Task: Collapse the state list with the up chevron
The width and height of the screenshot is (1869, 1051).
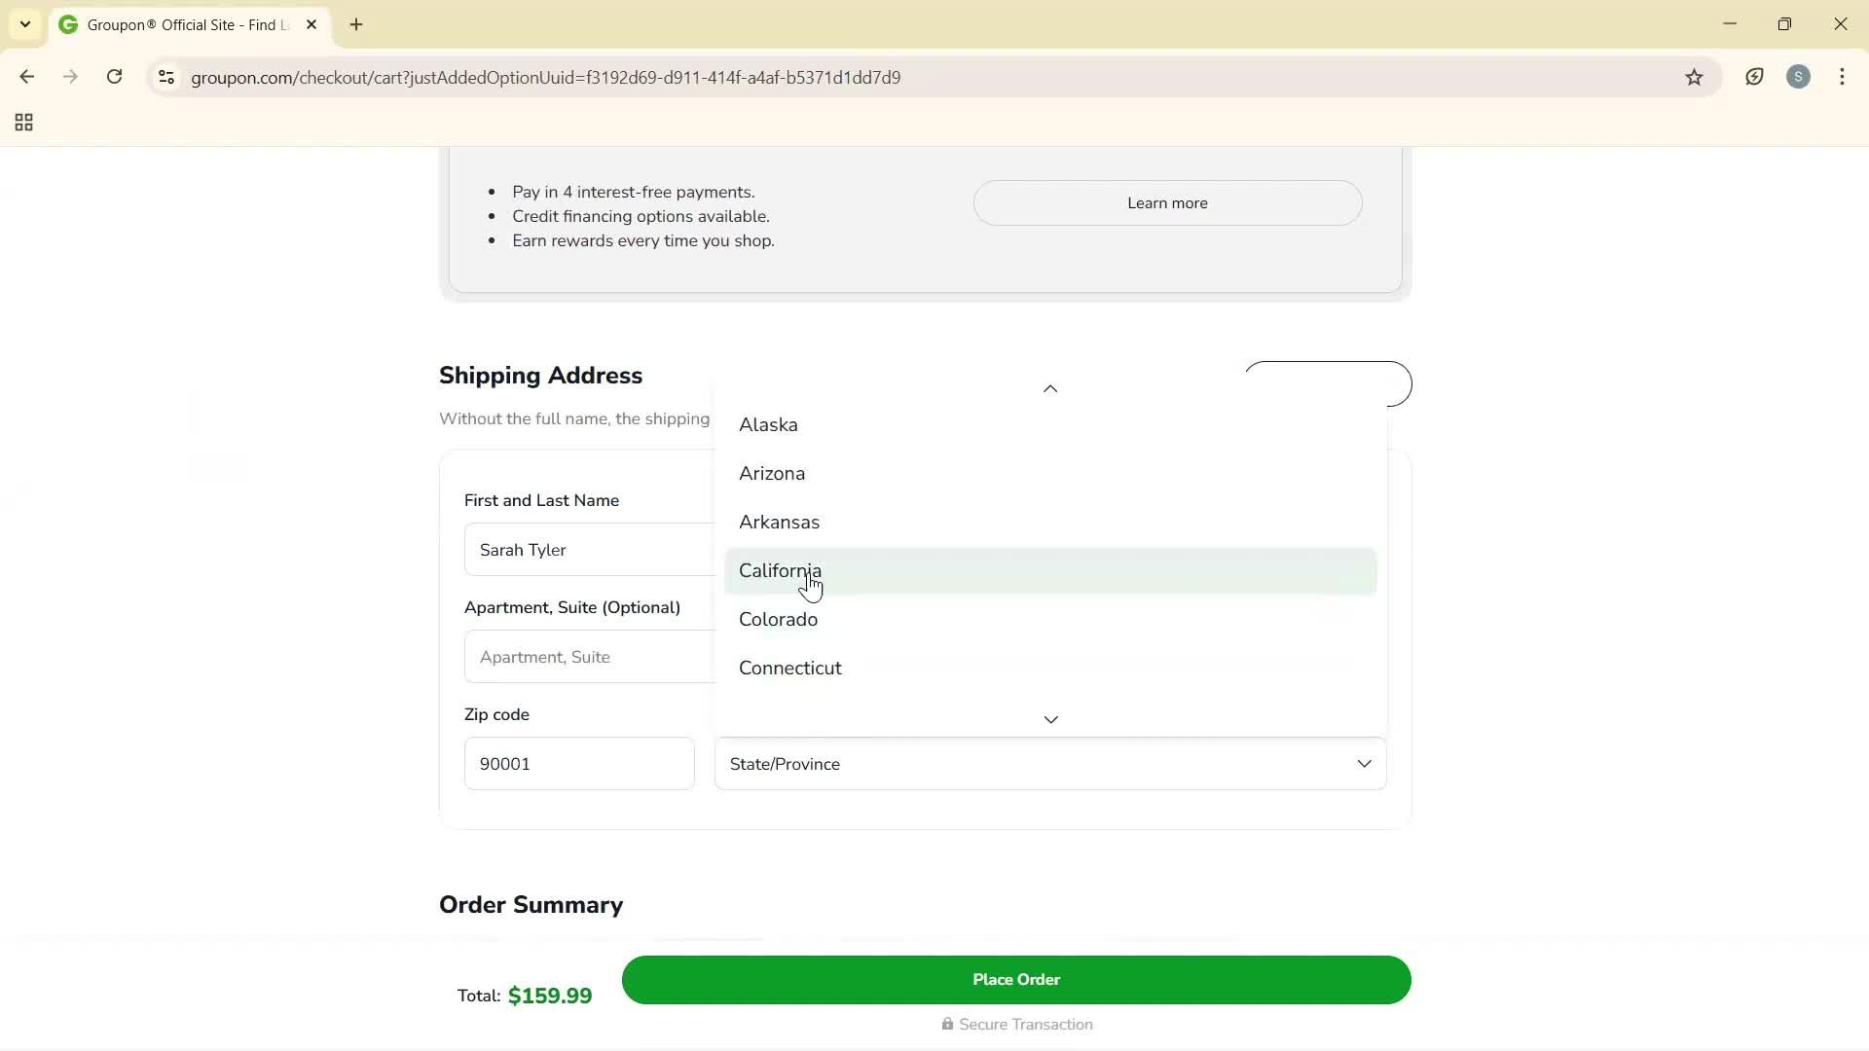Action: pos(1049,388)
